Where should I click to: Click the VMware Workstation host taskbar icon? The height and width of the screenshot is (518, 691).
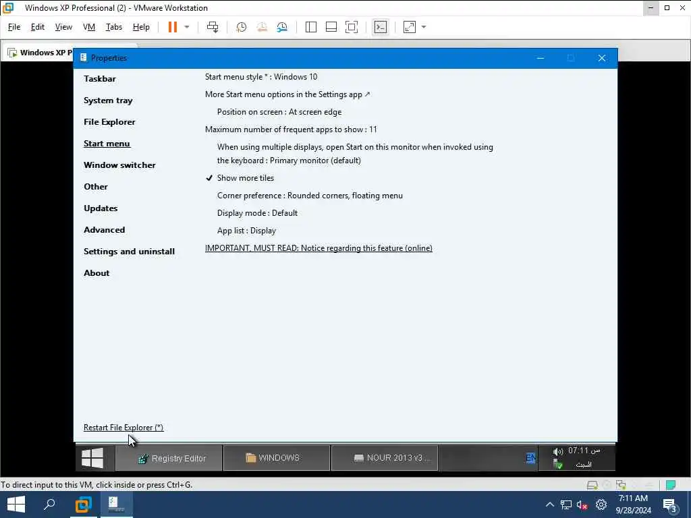pyautogui.click(x=83, y=505)
